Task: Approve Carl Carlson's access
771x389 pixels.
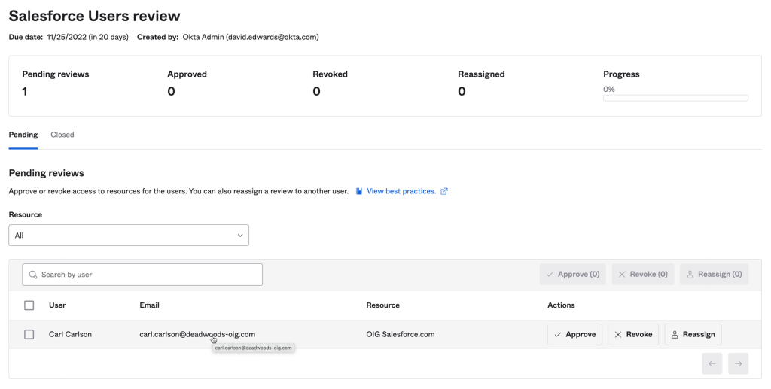Action: click(x=574, y=335)
